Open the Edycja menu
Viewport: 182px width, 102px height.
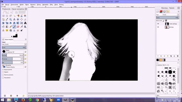(x=7, y=5)
